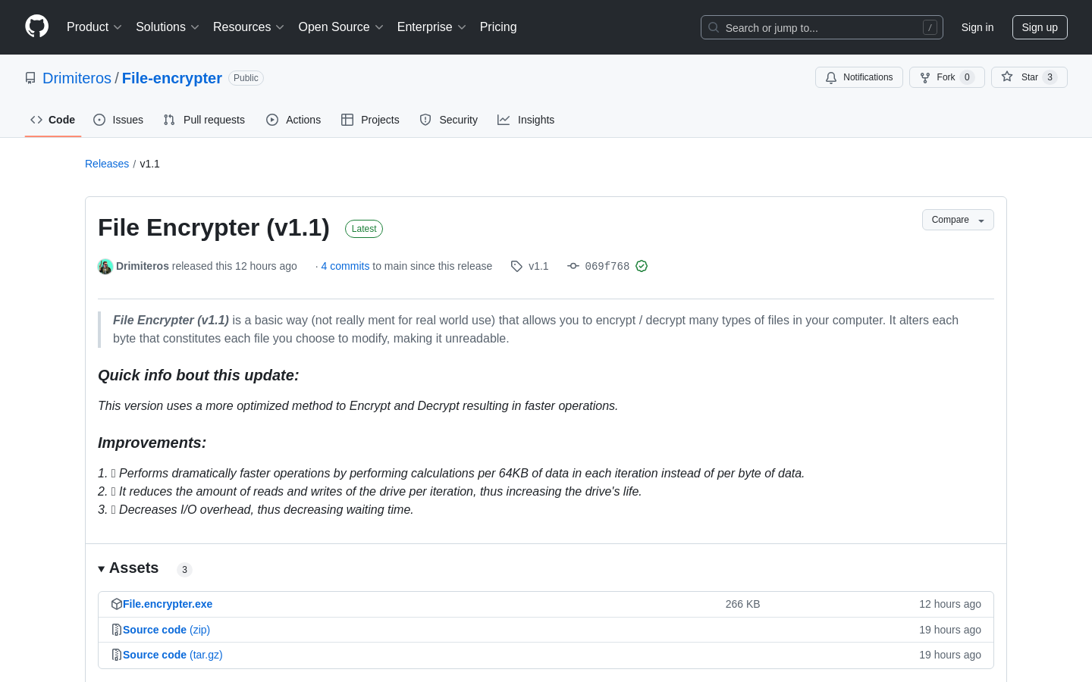Click the Insights graph icon
Image resolution: width=1092 pixels, height=682 pixels.
click(x=504, y=120)
